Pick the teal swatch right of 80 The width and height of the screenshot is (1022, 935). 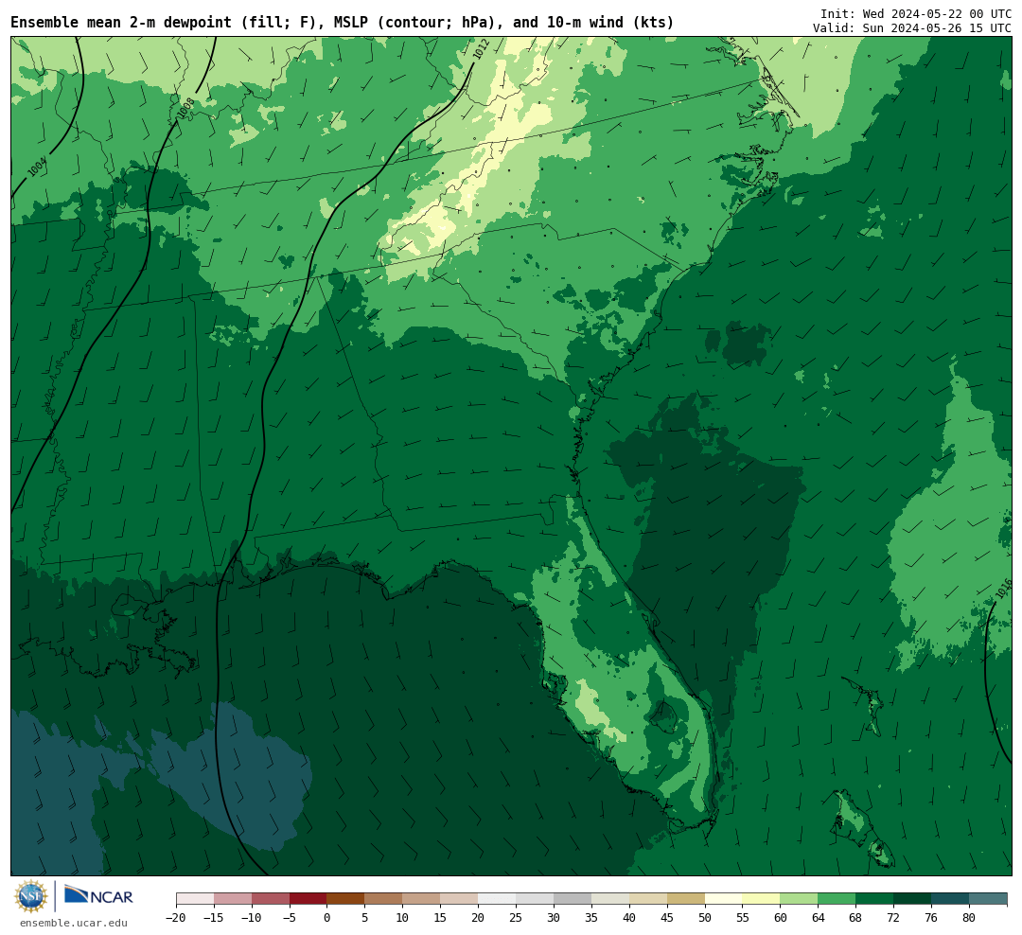tap(989, 899)
